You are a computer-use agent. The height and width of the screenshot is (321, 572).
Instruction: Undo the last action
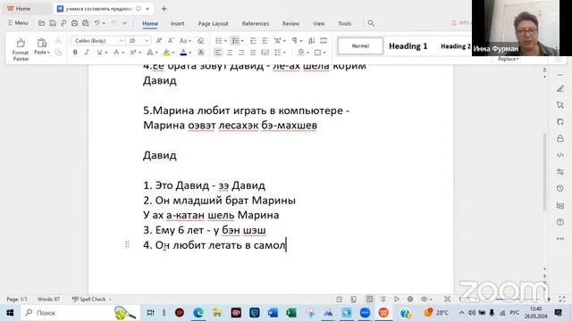click(x=97, y=23)
